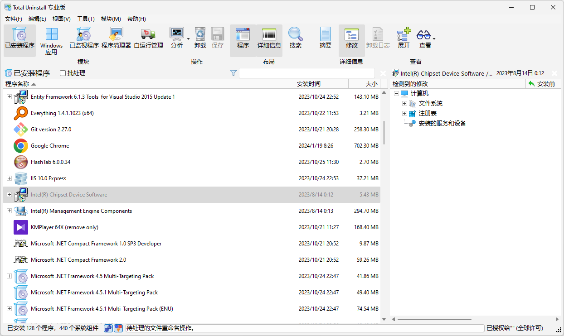Toggle the 详细信息 layout pane
Viewport: 564px width, 336px height.
pyautogui.click(x=269, y=40)
